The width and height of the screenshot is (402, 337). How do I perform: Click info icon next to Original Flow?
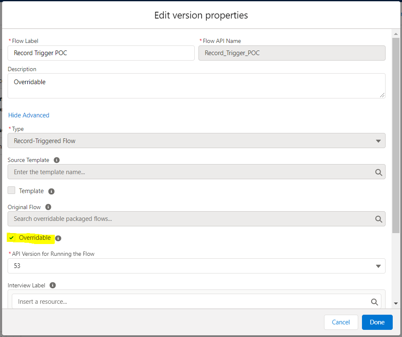pyautogui.click(x=48, y=207)
